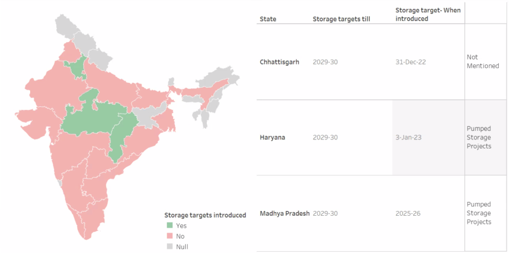
Task: Click the 3-Jan-23 date cell
Action: point(408,138)
